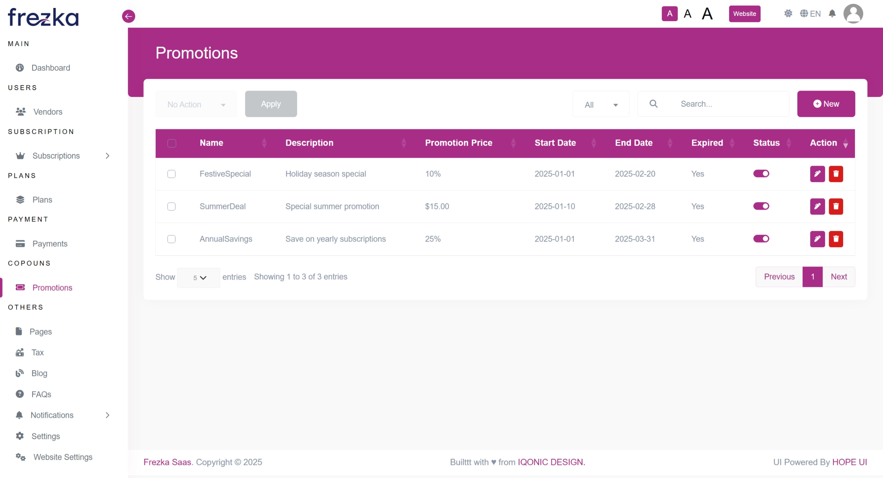Screen dimensions: 883x478
Task: Click edit pencil icon for FestiveSpecial
Action: point(817,174)
